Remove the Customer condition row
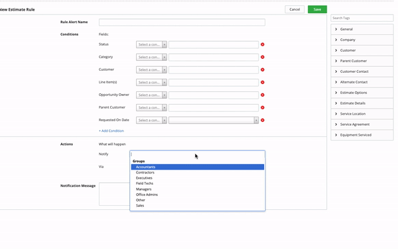This screenshot has height=249, width=398. pos(263,70)
